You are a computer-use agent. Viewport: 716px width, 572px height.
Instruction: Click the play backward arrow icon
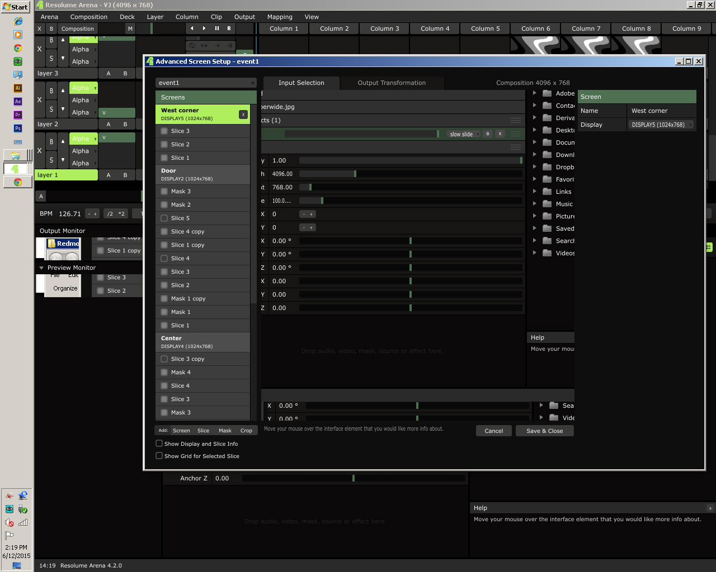pos(192,28)
